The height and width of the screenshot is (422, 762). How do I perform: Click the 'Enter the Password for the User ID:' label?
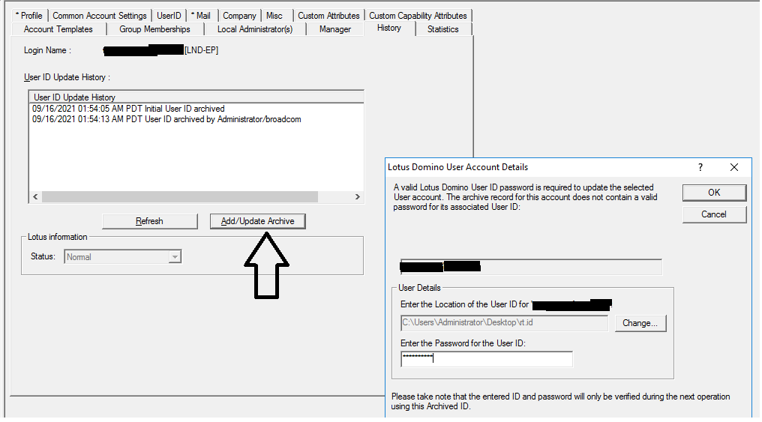463,343
